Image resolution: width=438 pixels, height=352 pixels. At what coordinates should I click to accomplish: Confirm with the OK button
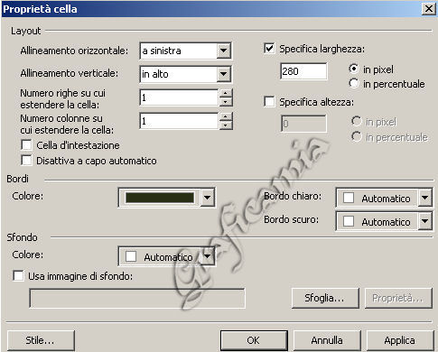pyautogui.click(x=254, y=340)
